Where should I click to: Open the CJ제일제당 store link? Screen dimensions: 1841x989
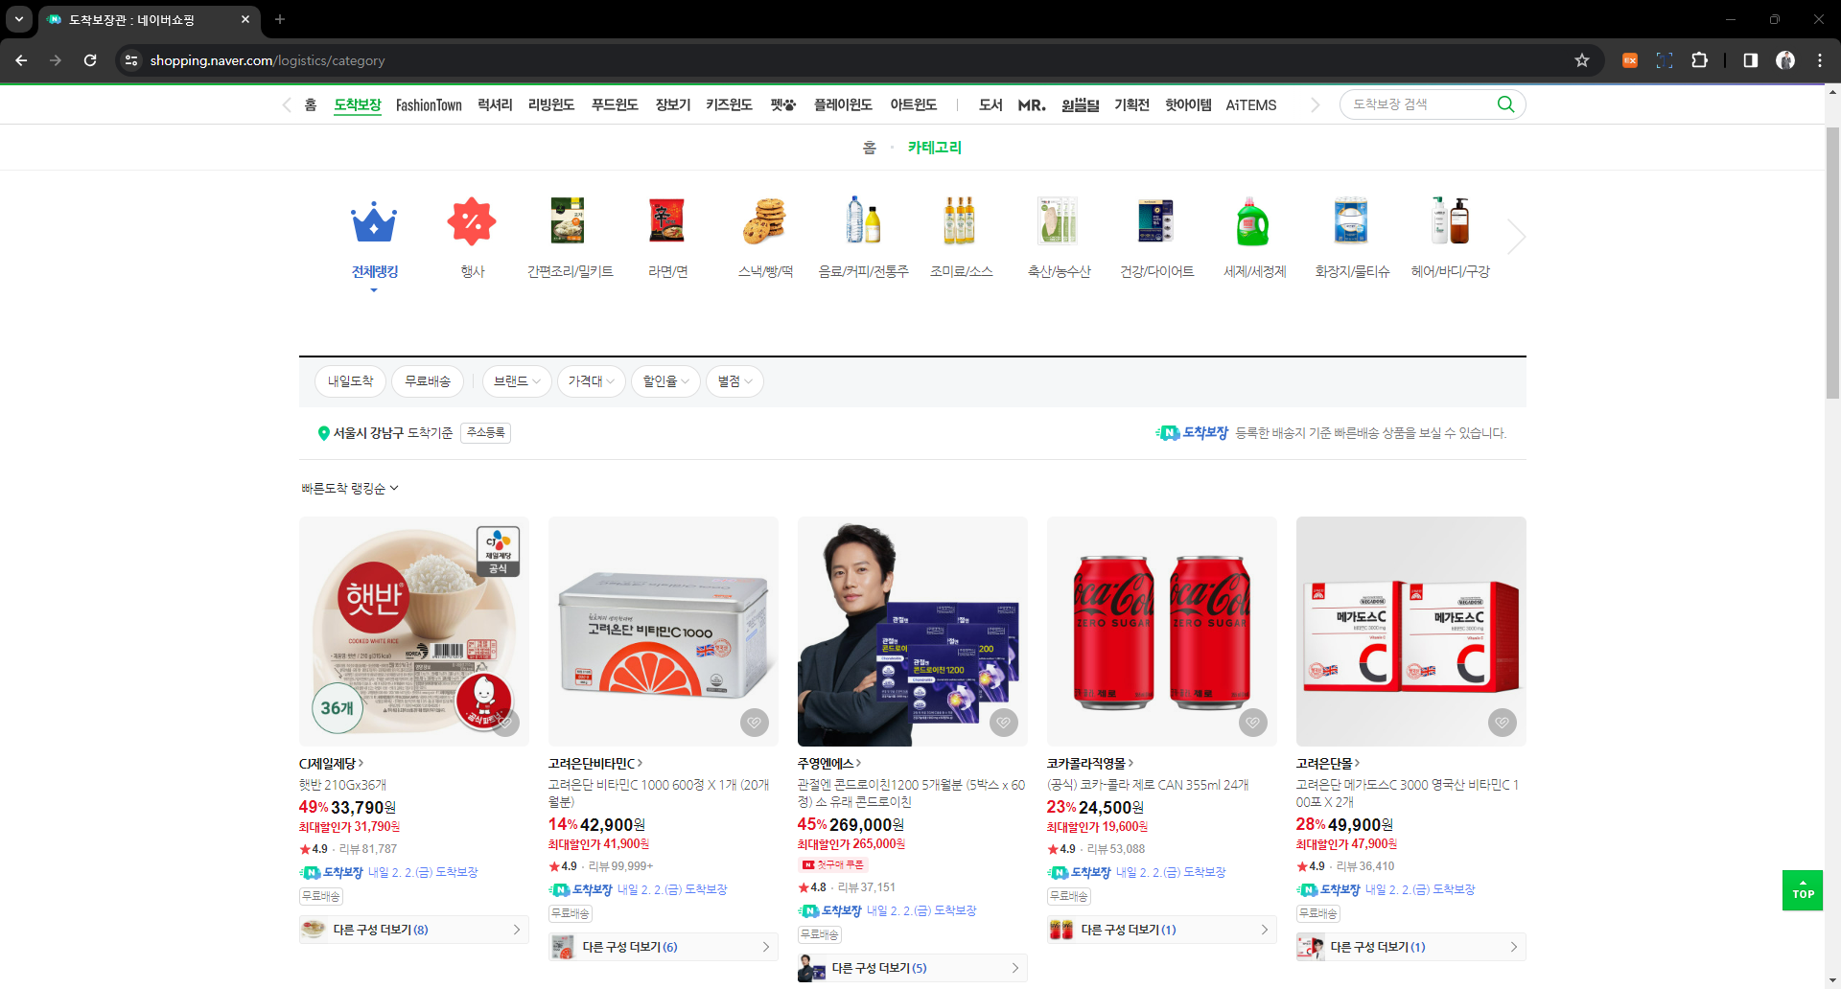point(331,764)
